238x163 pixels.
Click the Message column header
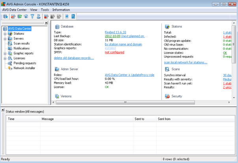87,119
